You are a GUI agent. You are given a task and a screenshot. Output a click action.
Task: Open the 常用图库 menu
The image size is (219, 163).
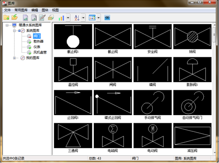(x=21, y=10)
